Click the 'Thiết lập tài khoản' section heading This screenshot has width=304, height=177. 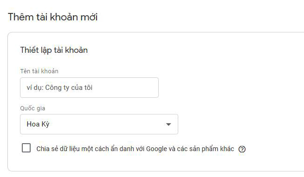click(x=54, y=50)
